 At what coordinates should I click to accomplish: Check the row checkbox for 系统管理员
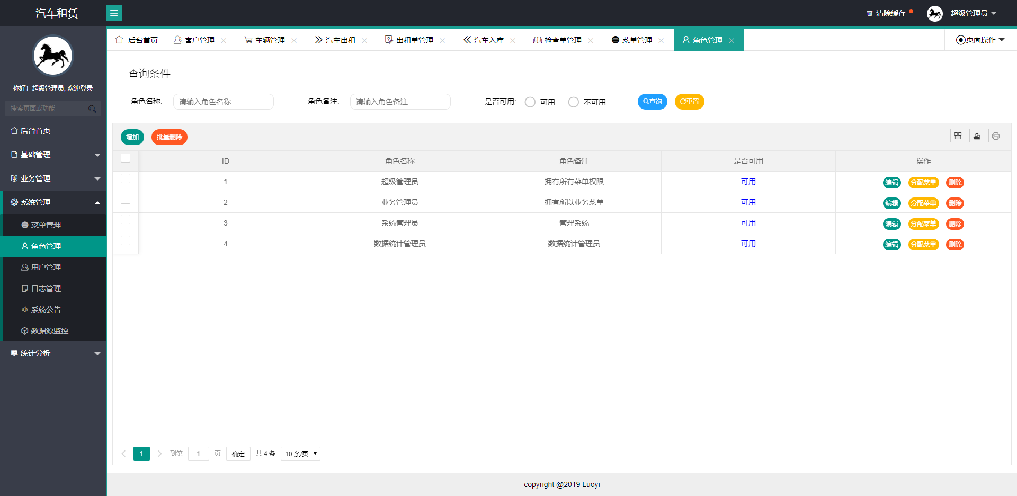click(126, 220)
